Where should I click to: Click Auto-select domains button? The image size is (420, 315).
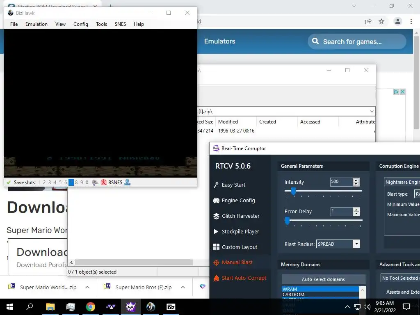point(323,279)
